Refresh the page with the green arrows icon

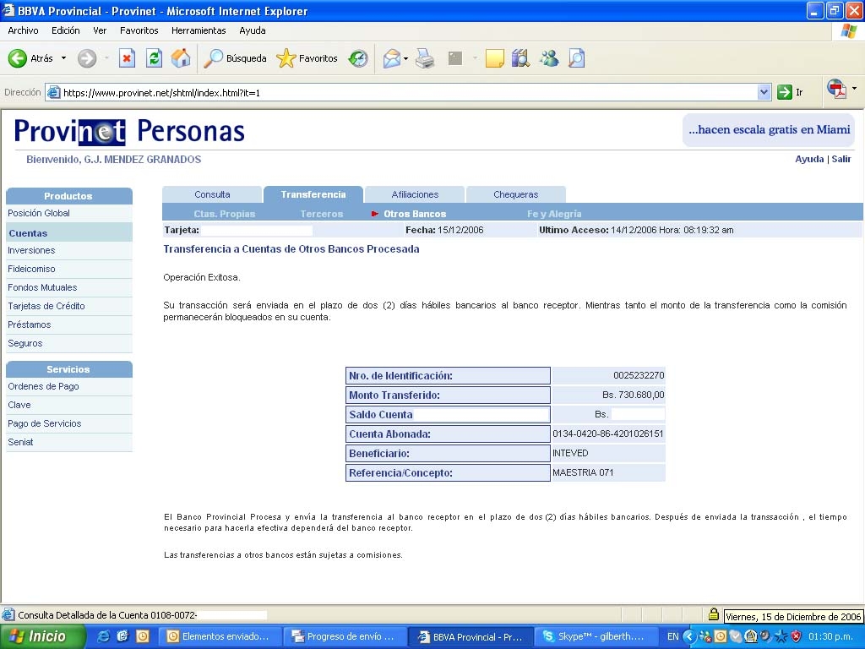coord(154,58)
